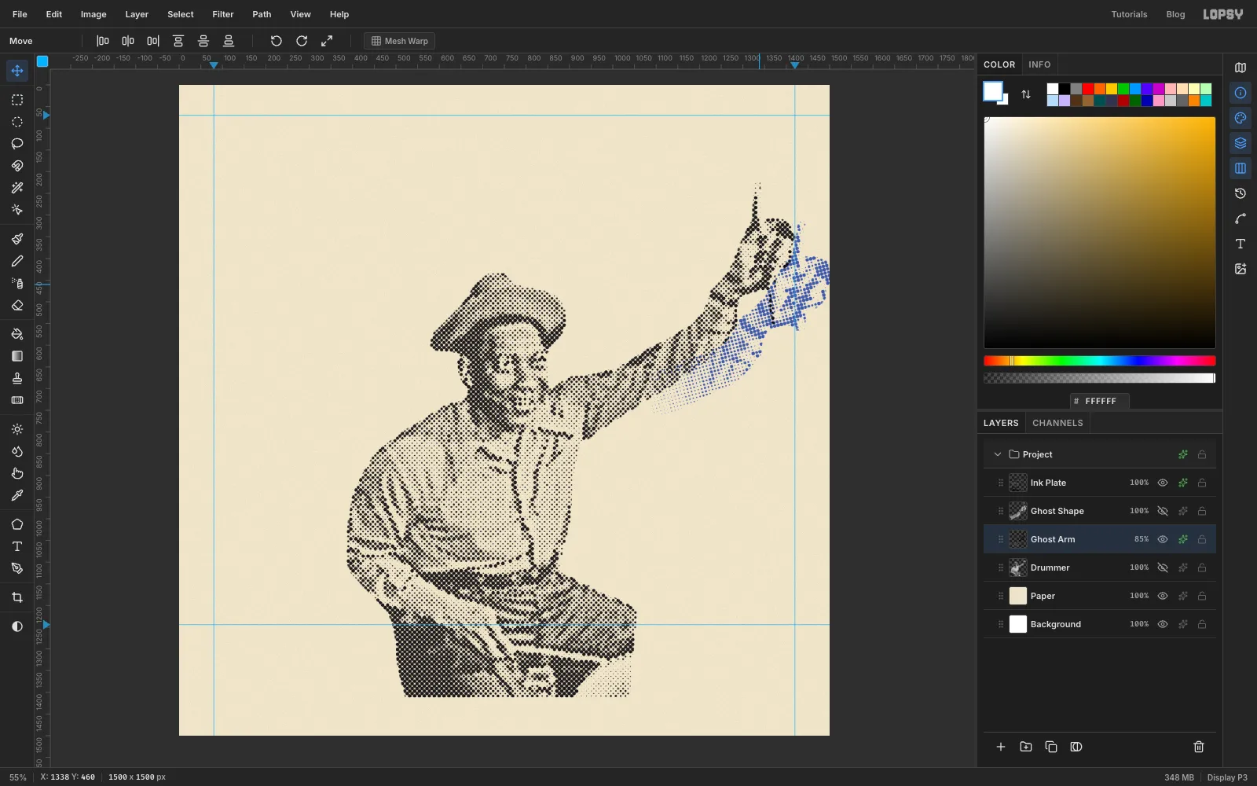The height and width of the screenshot is (786, 1257).
Task: Collapse the Project group folder
Action: click(998, 454)
